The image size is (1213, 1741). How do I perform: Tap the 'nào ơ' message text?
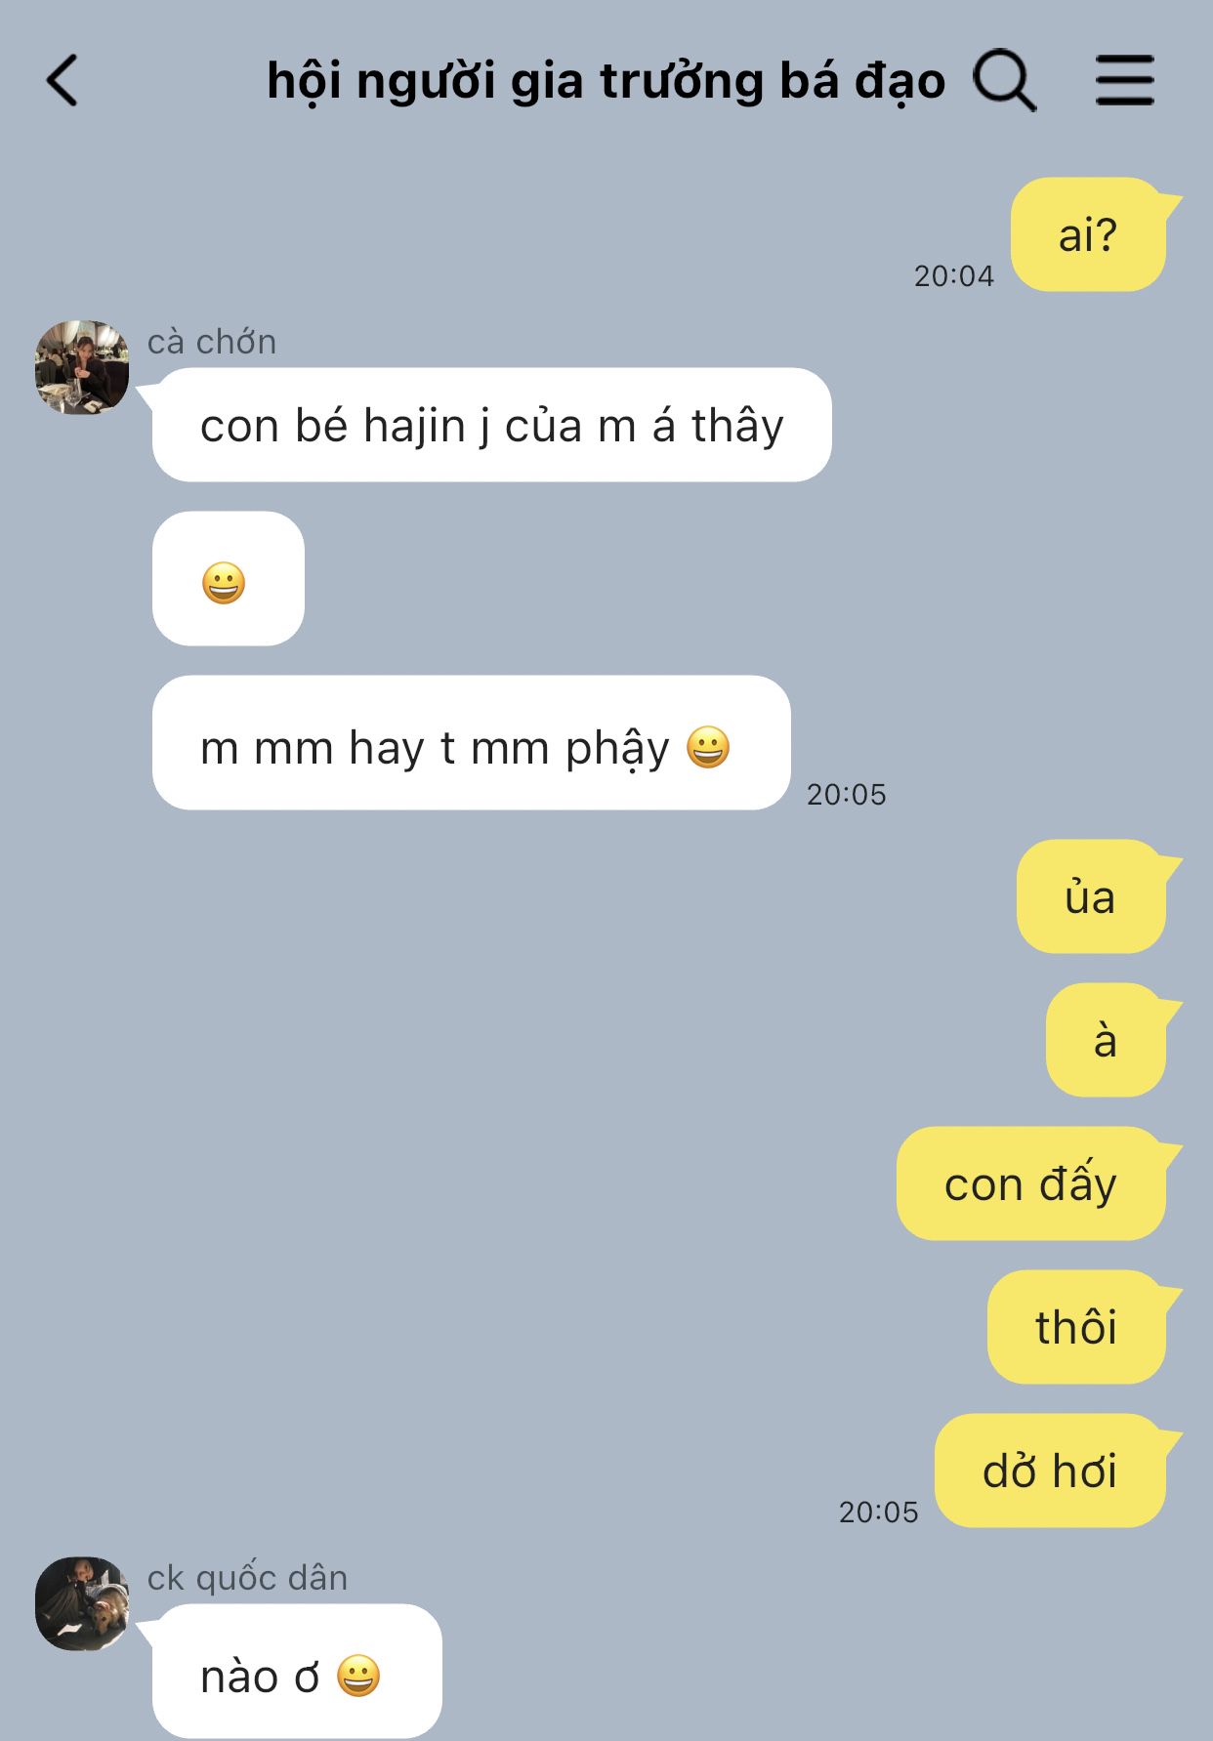point(260,1677)
